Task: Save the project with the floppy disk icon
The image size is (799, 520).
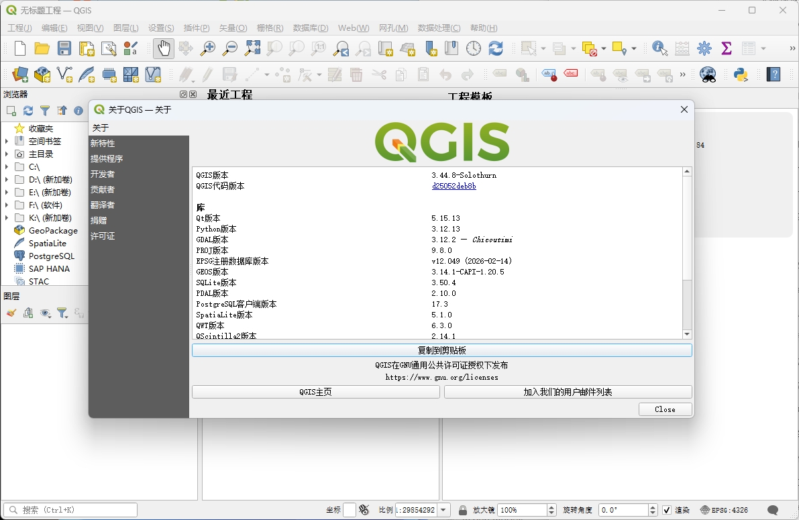Action: coord(64,48)
